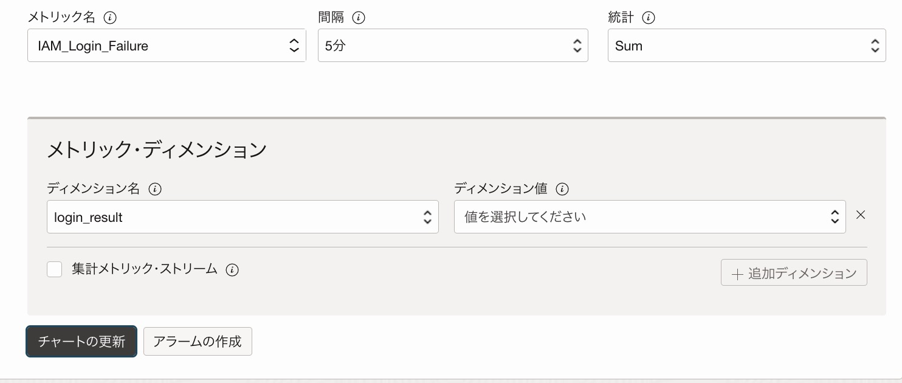902x383 pixels.
Task: Click the info icon next to 間隔
Action: pos(359,18)
